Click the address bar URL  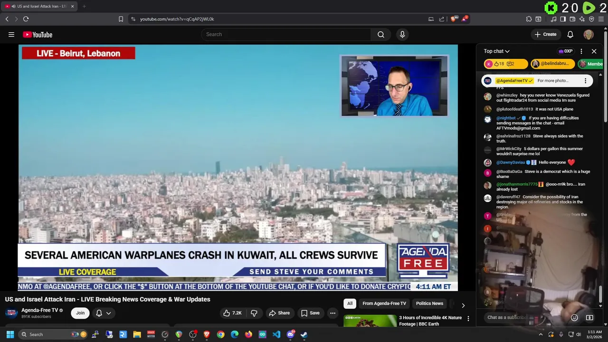point(177,19)
